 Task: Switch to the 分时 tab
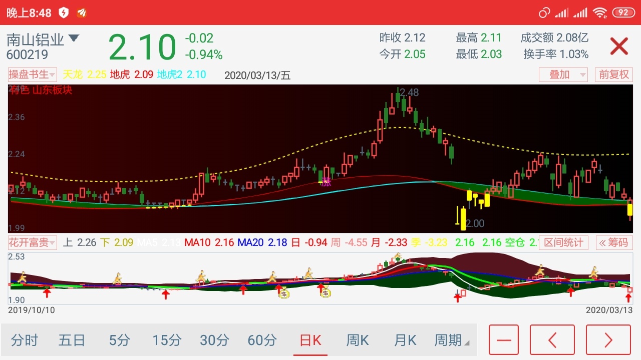point(25,340)
